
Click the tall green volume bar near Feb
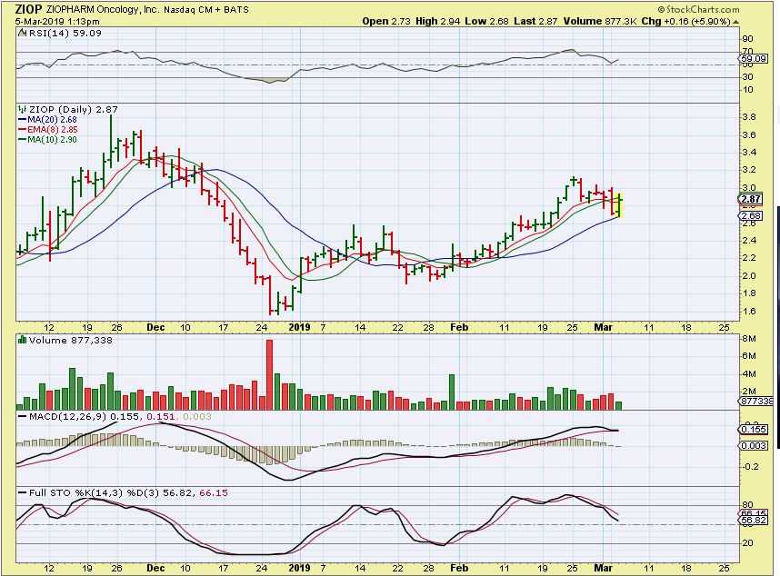(x=452, y=392)
